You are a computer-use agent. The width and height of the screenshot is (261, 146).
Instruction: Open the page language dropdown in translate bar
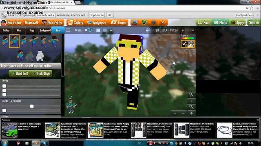[46, 15]
